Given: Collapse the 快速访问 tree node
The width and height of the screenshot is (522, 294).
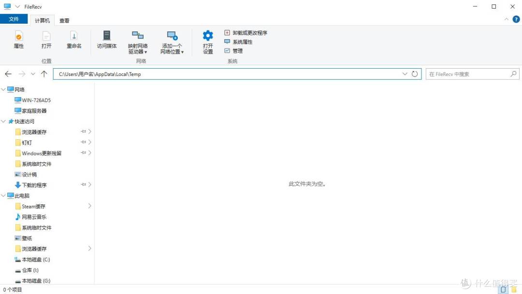Looking at the screenshot, I should coord(3,121).
